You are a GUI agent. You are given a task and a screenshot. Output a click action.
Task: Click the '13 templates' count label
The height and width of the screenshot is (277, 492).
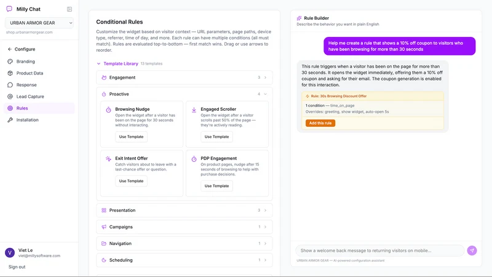[151, 63]
